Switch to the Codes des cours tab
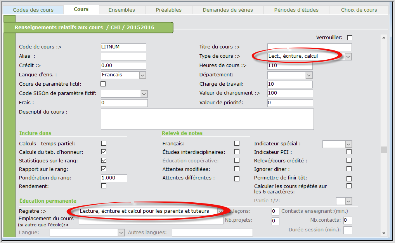This screenshot has height=243, width=395. click(33, 10)
